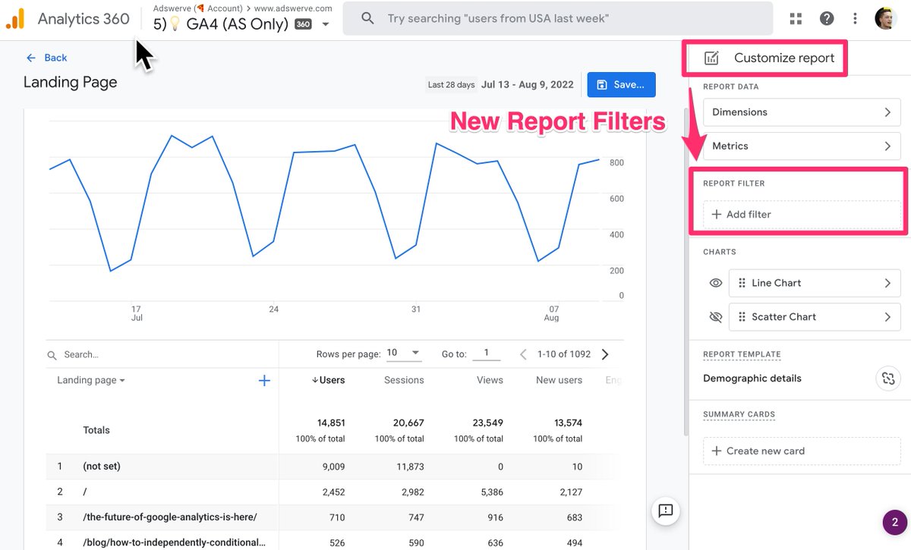Click the top search input field

(x=558, y=18)
